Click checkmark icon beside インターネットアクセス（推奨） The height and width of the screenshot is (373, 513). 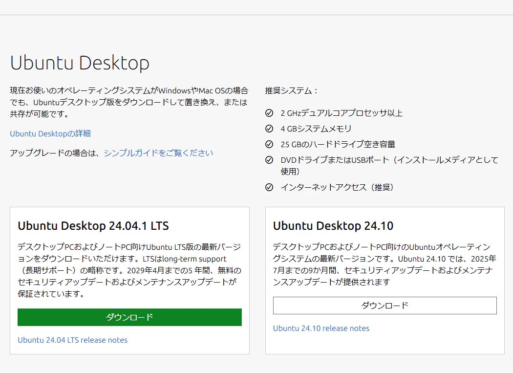[x=269, y=187]
